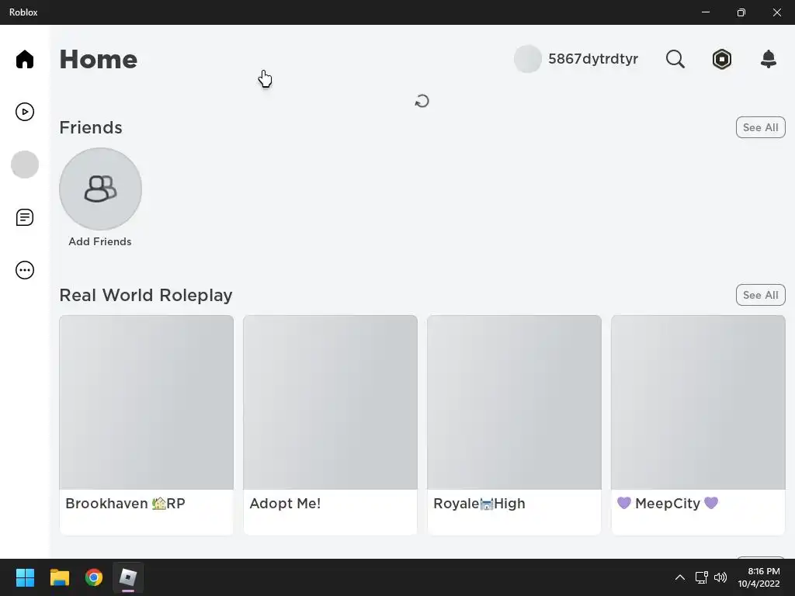Viewport: 795px width, 596px height.
Task: Open the Discover play icon in sidebar
Action: tap(24, 112)
